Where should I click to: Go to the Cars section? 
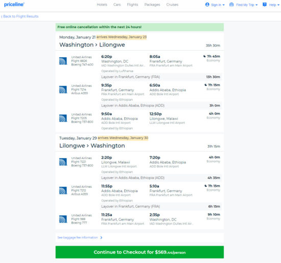click(x=117, y=5)
